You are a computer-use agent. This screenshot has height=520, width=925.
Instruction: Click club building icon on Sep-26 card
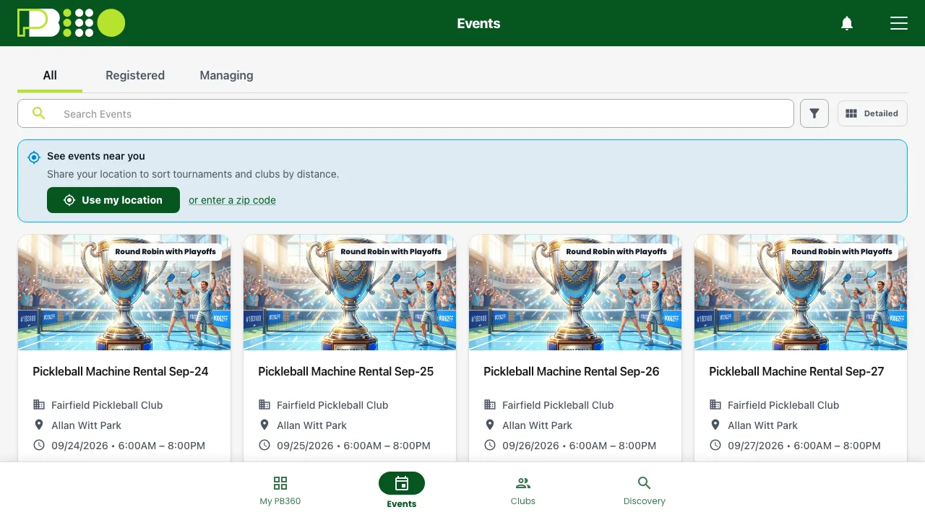point(490,404)
